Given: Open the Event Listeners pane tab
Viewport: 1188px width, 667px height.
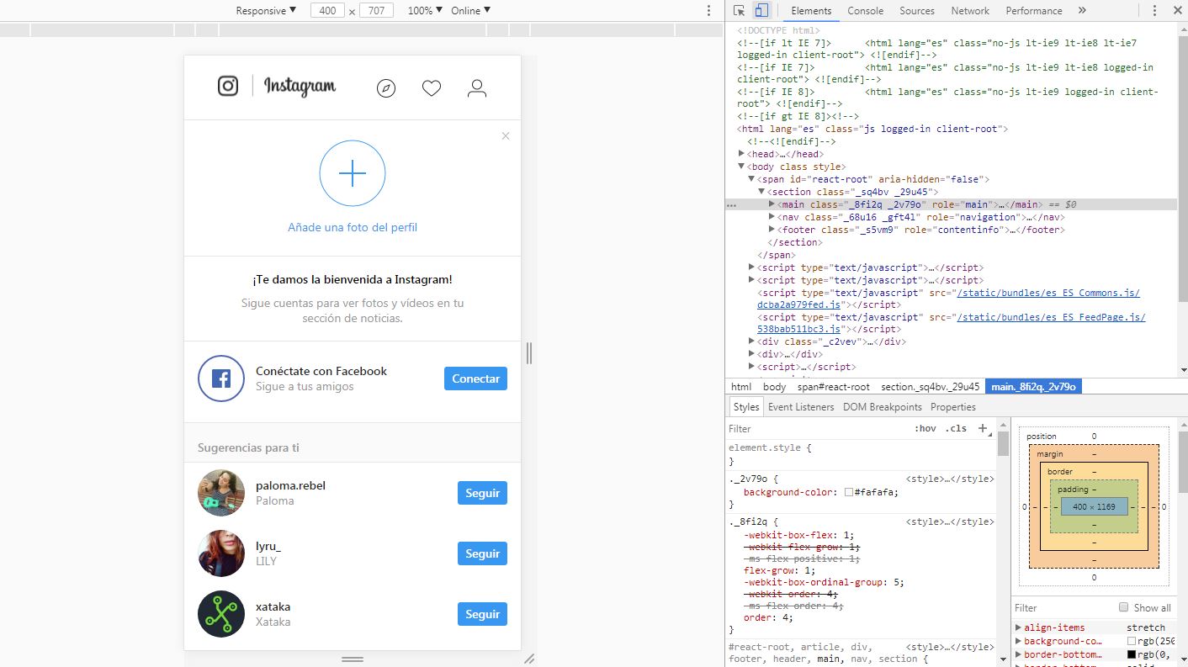Looking at the screenshot, I should pyautogui.click(x=801, y=407).
